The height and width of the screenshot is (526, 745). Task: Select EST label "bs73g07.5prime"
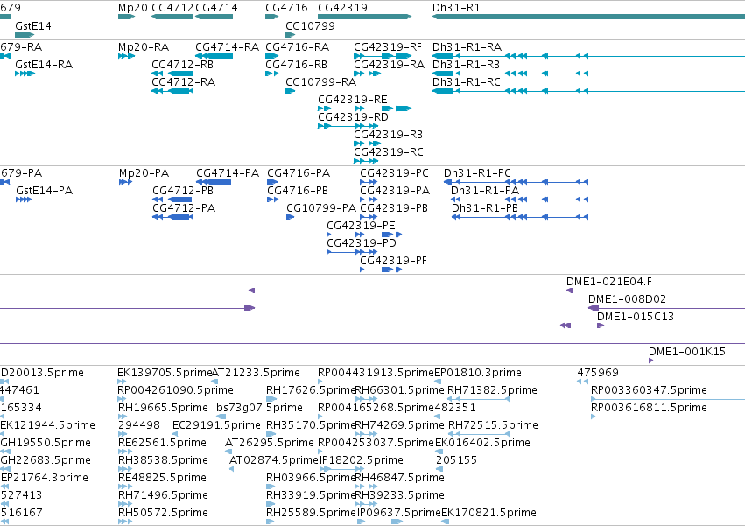(259, 408)
